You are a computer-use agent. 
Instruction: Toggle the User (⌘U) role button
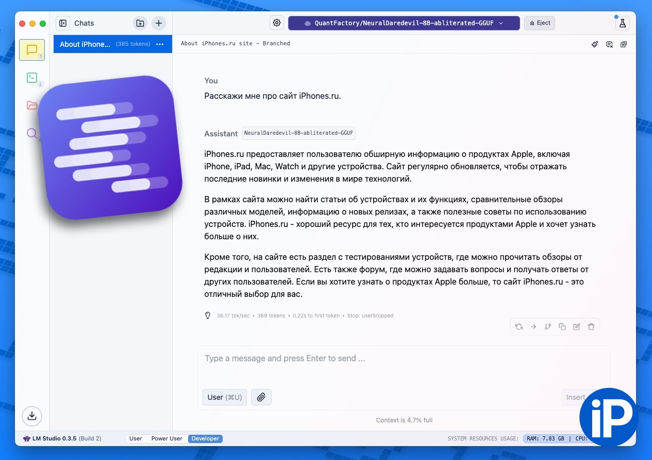(225, 397)
